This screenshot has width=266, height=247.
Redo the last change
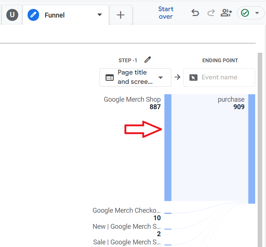tap(211, 13)
